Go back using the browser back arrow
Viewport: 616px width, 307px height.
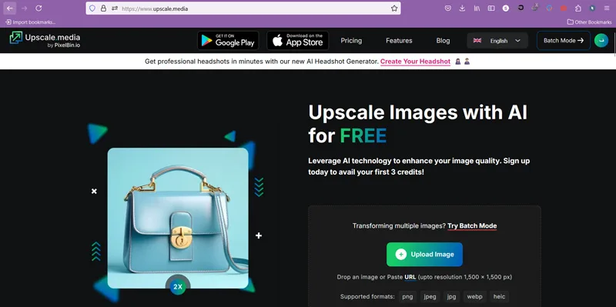coord(10,8)
